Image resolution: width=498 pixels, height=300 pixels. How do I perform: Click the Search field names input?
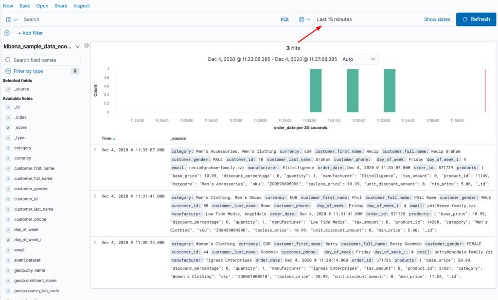tap(45, 60)
